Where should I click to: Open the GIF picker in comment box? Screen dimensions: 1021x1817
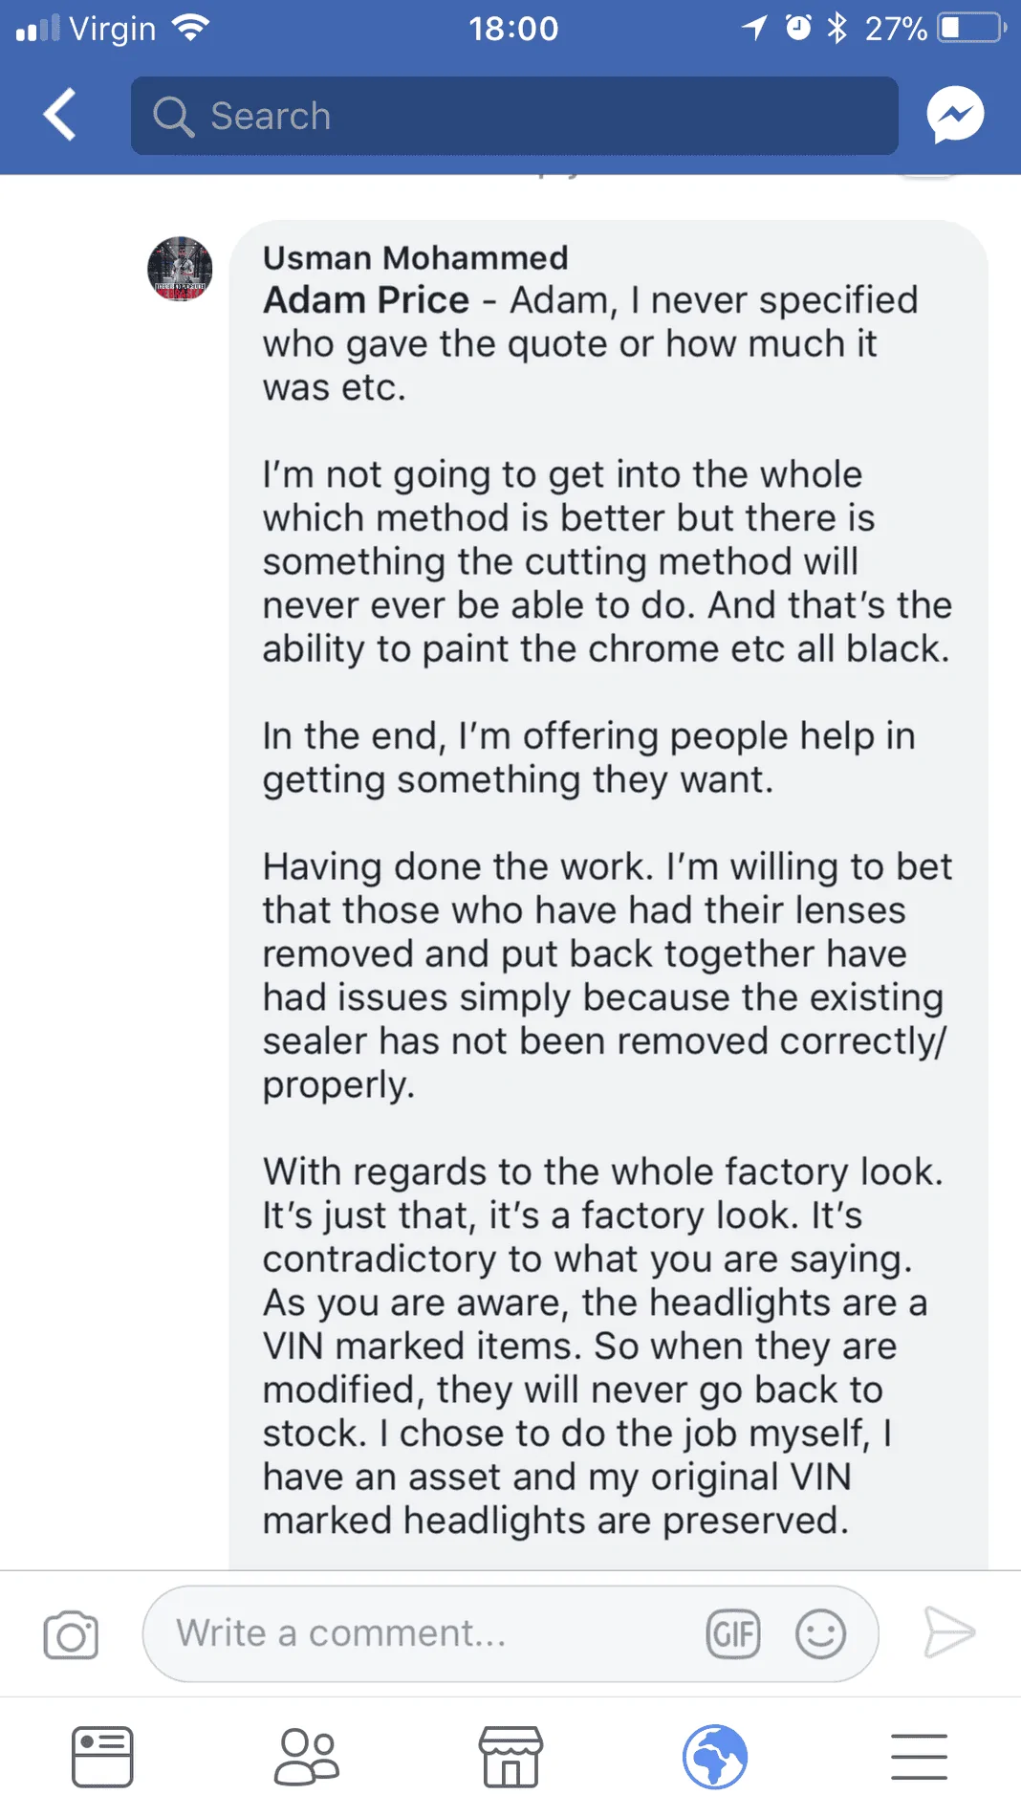tap(733, 1633)
